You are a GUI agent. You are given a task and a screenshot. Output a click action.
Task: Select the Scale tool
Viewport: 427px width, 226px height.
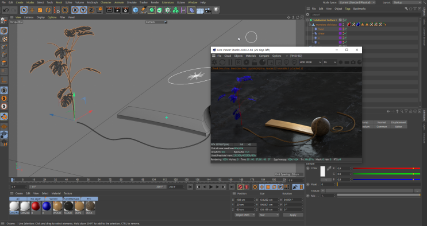point(40,10)
